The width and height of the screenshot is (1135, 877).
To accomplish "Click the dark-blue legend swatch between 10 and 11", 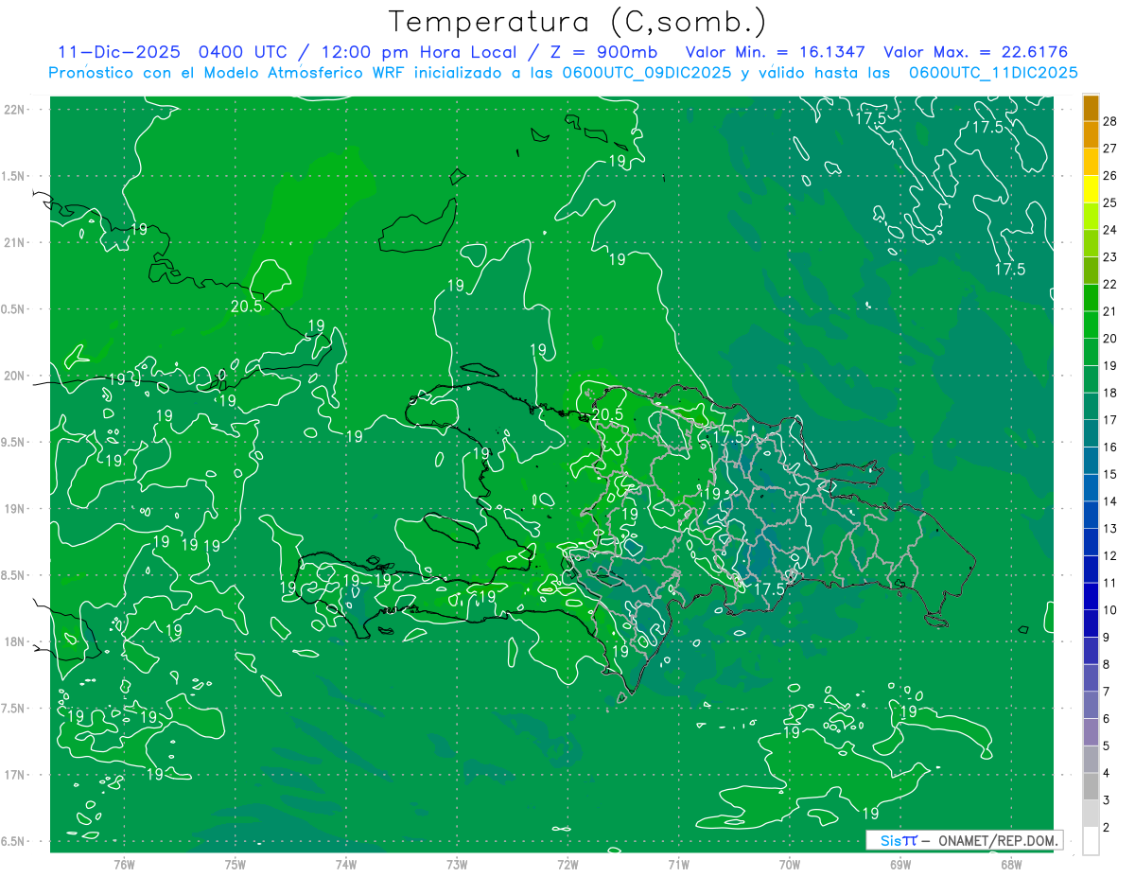I will tap(1091, 596).
